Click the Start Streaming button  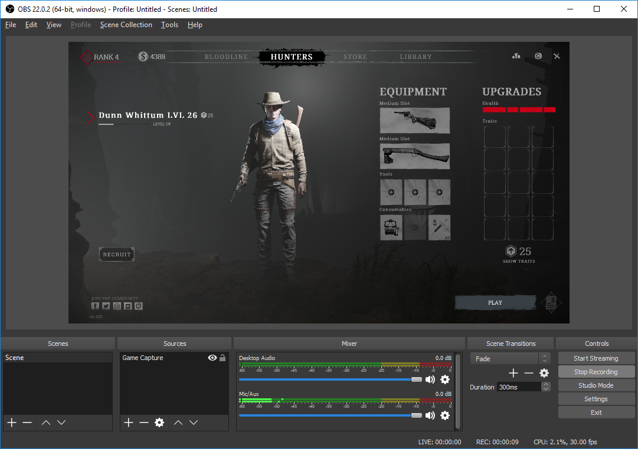coord(596,358)
